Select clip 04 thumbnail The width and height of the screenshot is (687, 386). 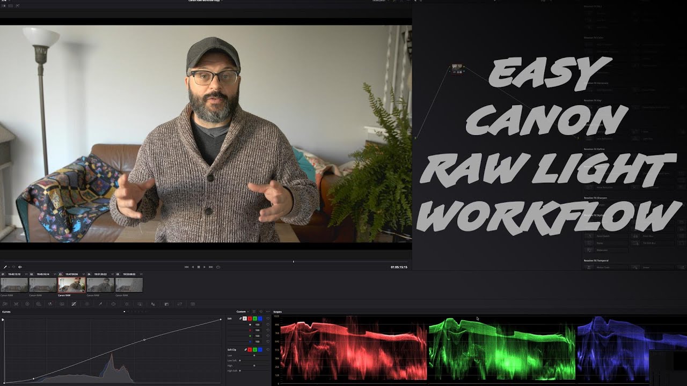(100, 285)
